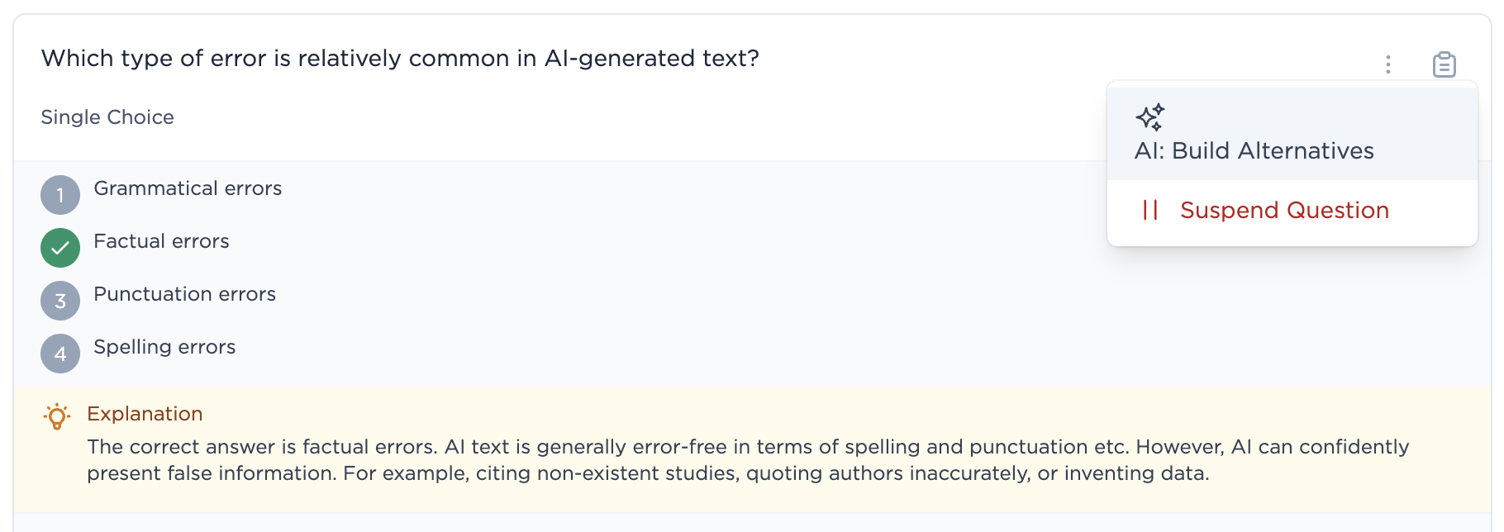Click the green checkmark correct answer
The height and width of the screenshot is (532, 1504).
click(x=60, y=248)
